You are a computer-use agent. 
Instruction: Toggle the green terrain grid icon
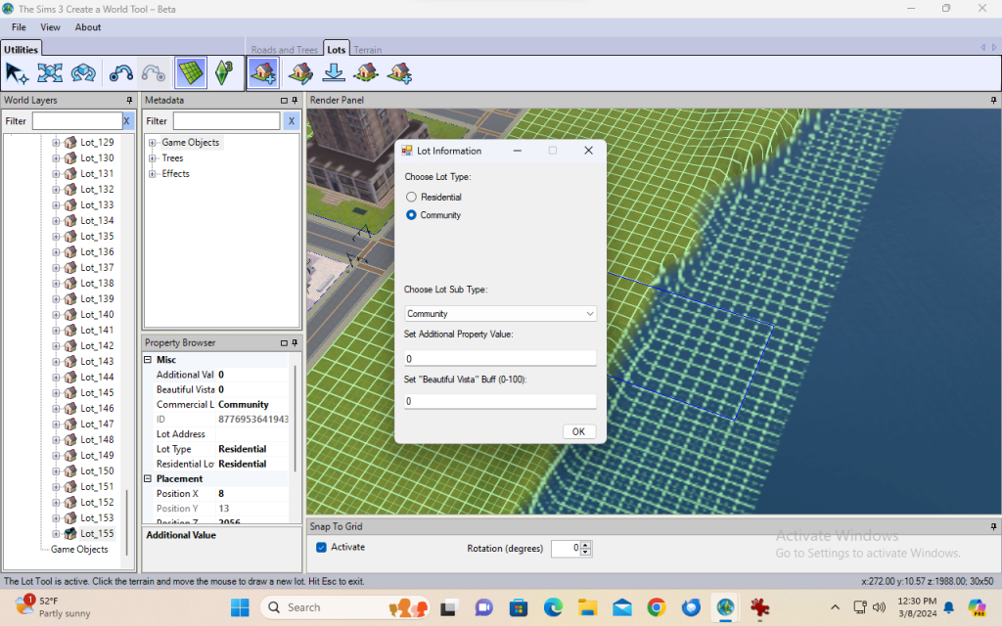pyautogui.click(x=190, y=72)
